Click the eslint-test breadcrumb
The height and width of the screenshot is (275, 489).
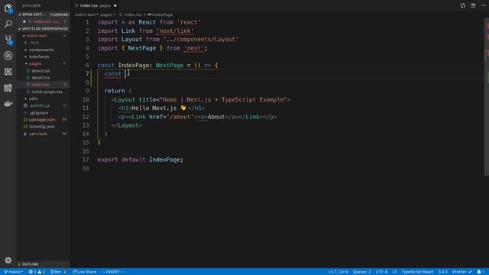pos(85,15)
